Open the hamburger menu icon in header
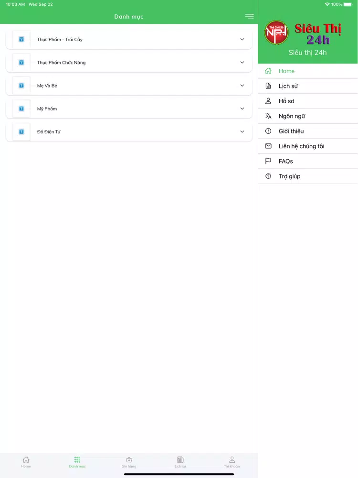This screenshot has width=358, height=478. tap(249, 16)
